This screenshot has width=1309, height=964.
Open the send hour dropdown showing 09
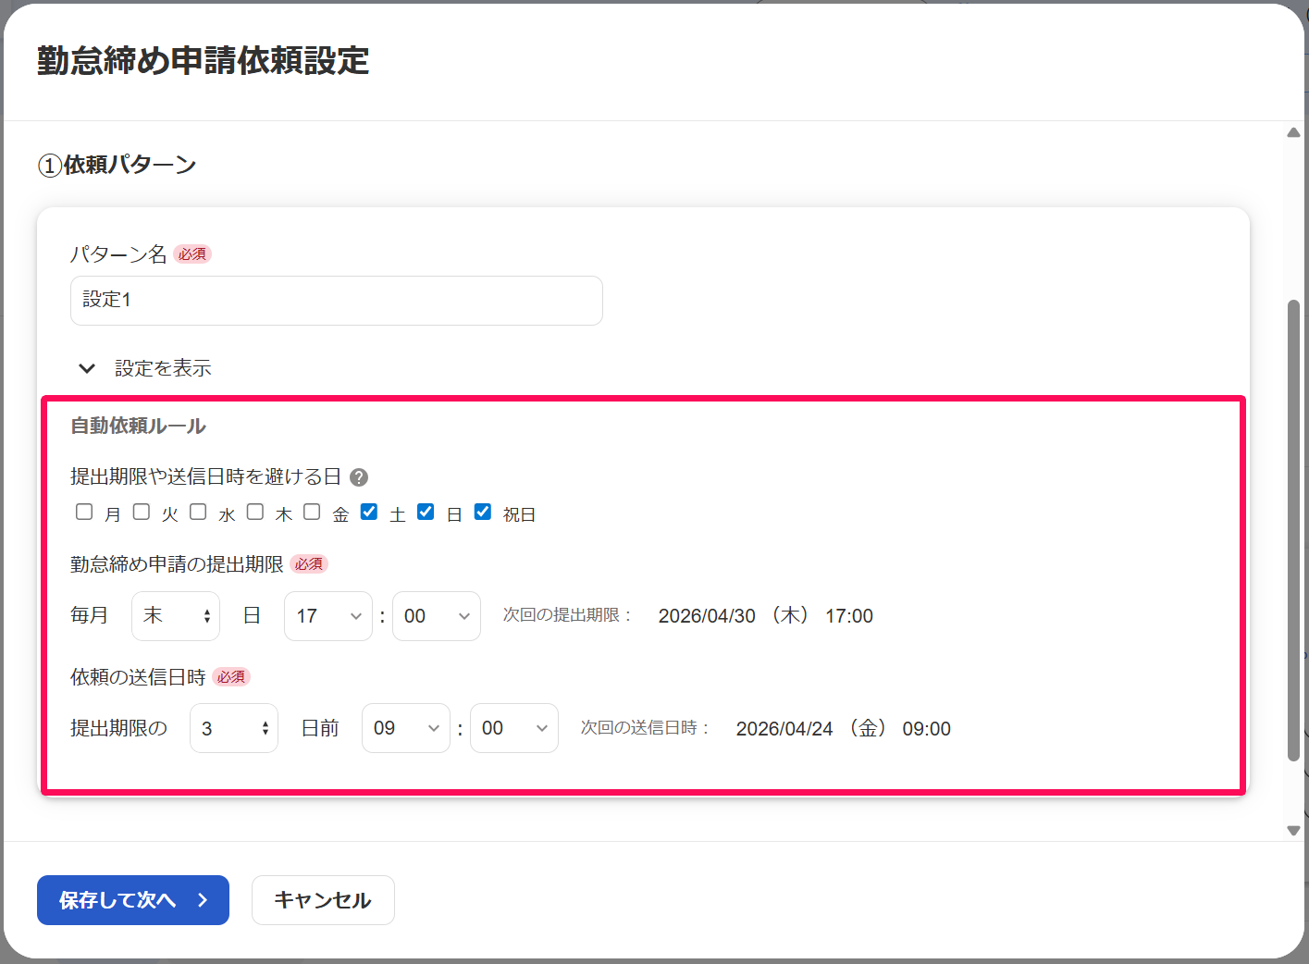click(406, 728)
